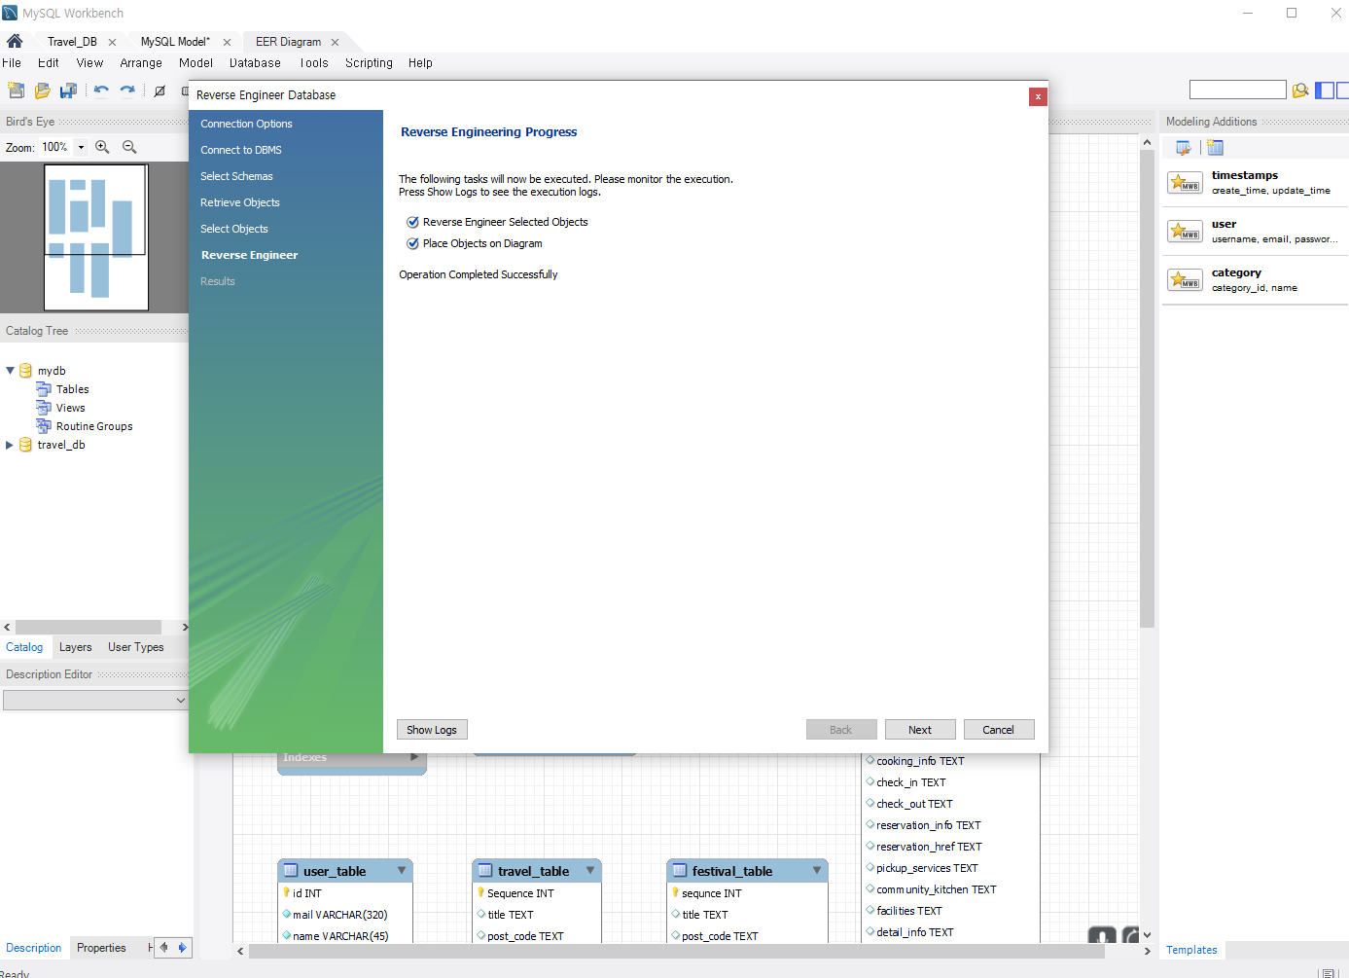Viewport: 1349px width, 978px height.
Task: Save the model with the floppy icon
Action: (68, 91)
